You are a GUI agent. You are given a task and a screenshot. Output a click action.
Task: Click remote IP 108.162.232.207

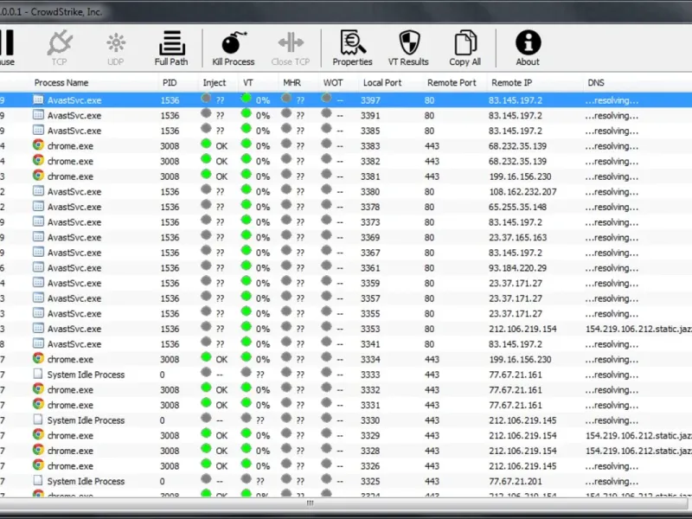(x=522, y=191)
